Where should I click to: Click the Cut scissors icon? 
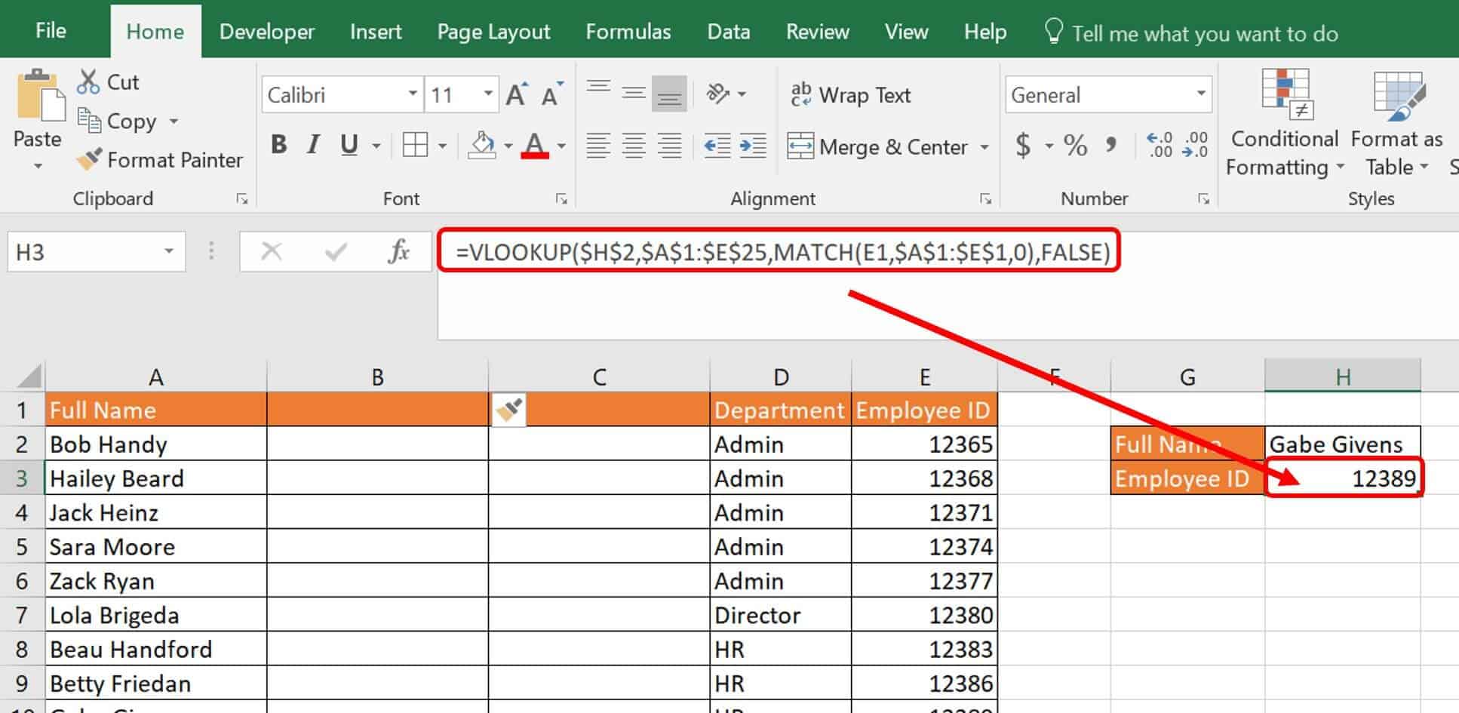click(88, 81)
